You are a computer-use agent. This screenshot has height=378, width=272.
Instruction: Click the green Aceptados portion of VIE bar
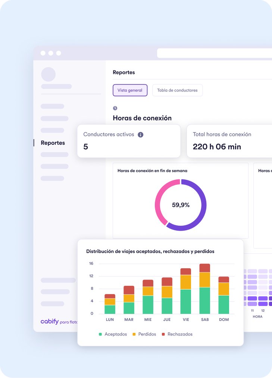(x=185, y=302)
